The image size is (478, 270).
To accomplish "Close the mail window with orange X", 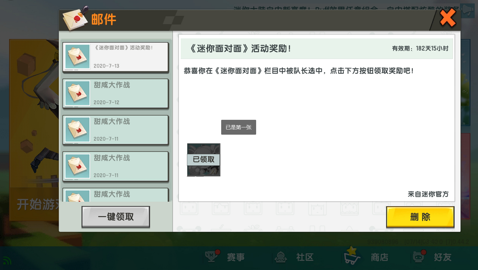I will pyautogui.click(x=448, y=18).
